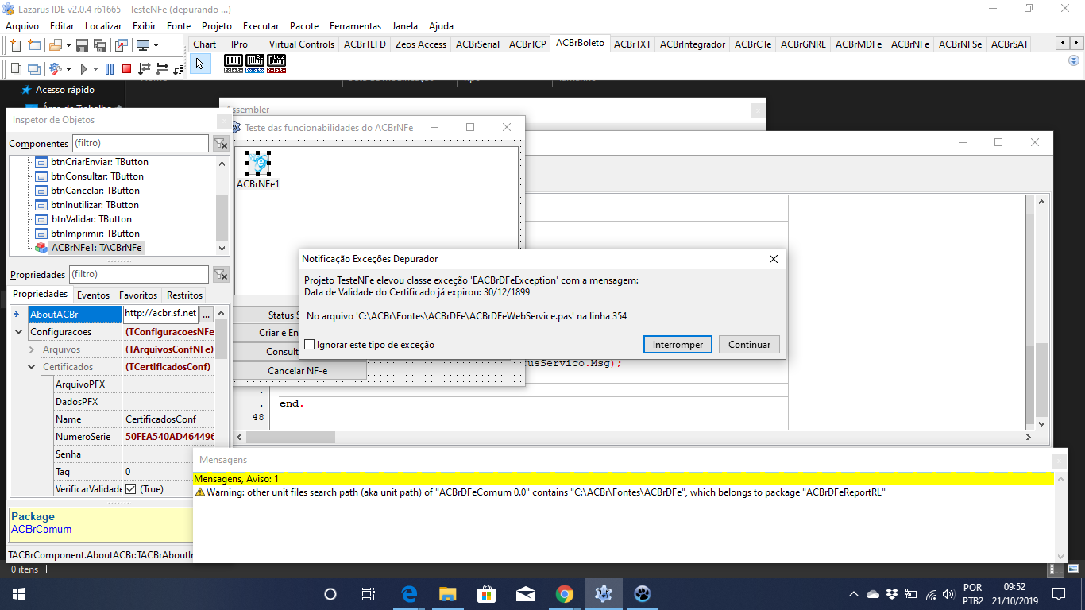Open the Windows notification center icon

coord(1059,593)
